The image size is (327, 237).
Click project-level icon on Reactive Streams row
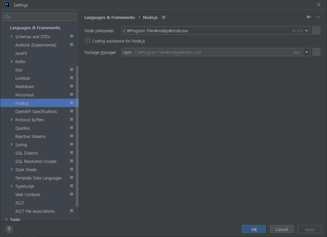point(71,136)
